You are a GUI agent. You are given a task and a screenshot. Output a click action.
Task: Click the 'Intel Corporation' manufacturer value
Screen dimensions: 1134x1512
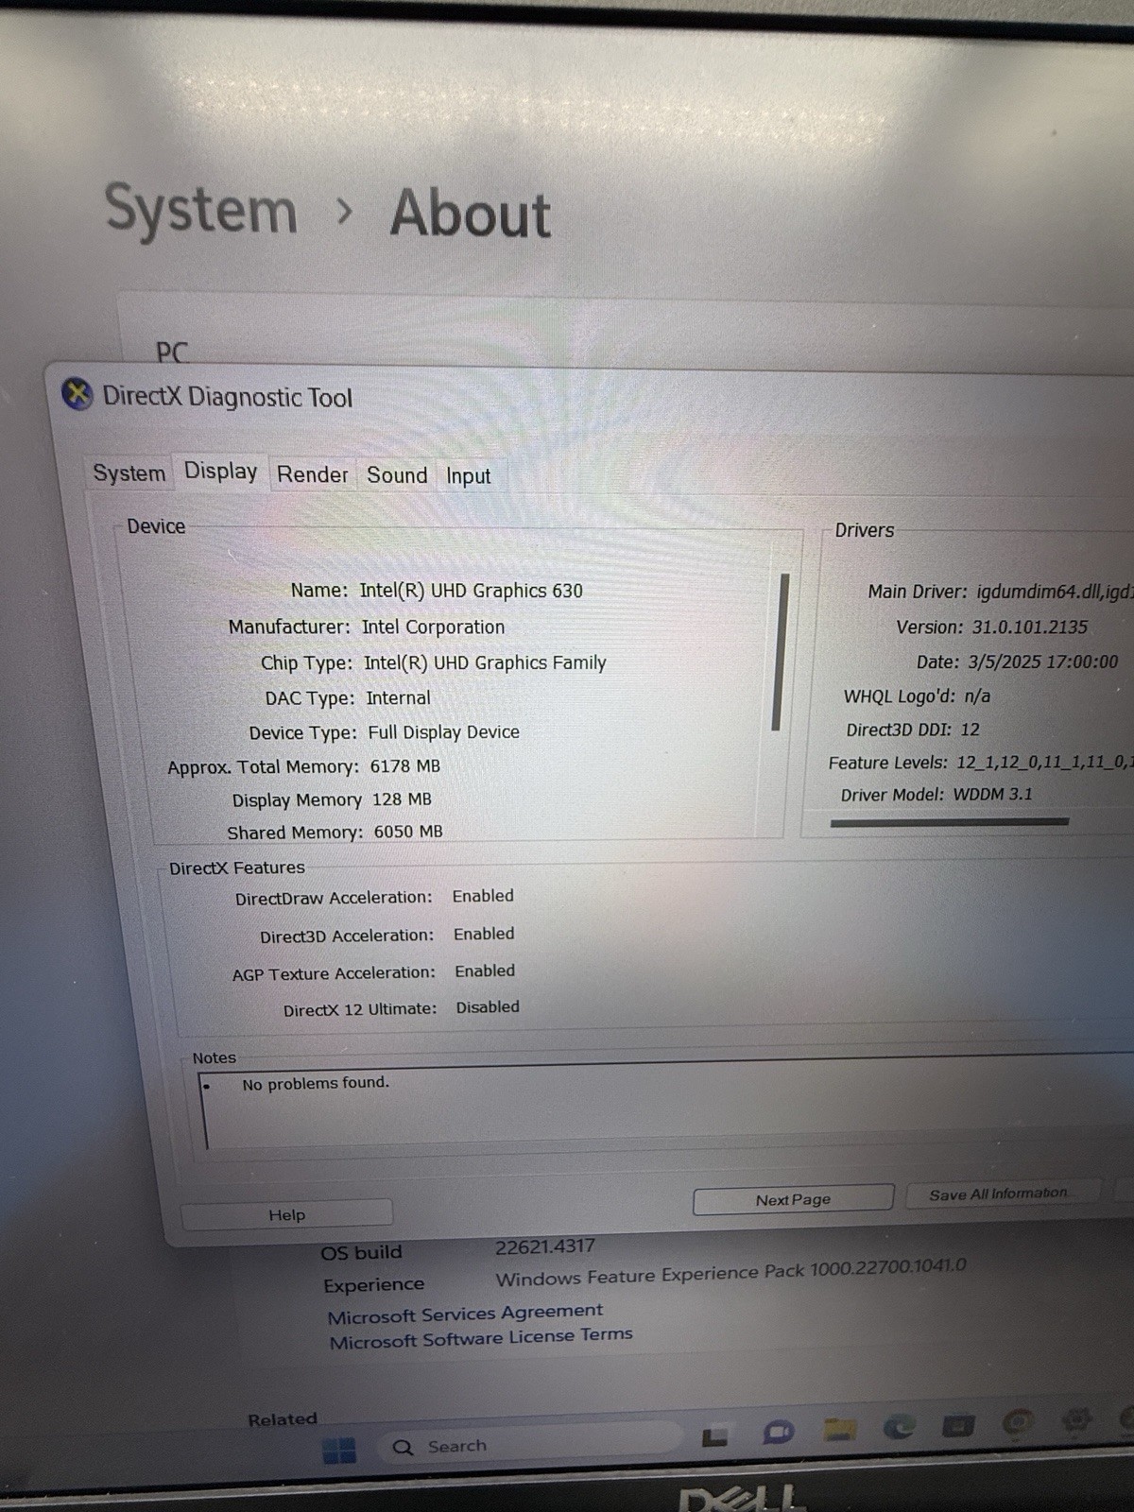point(433,627)
